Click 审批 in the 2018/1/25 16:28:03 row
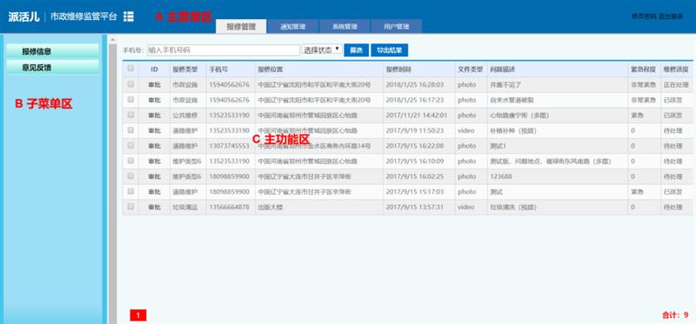696x324 pixels. (155, 84)
